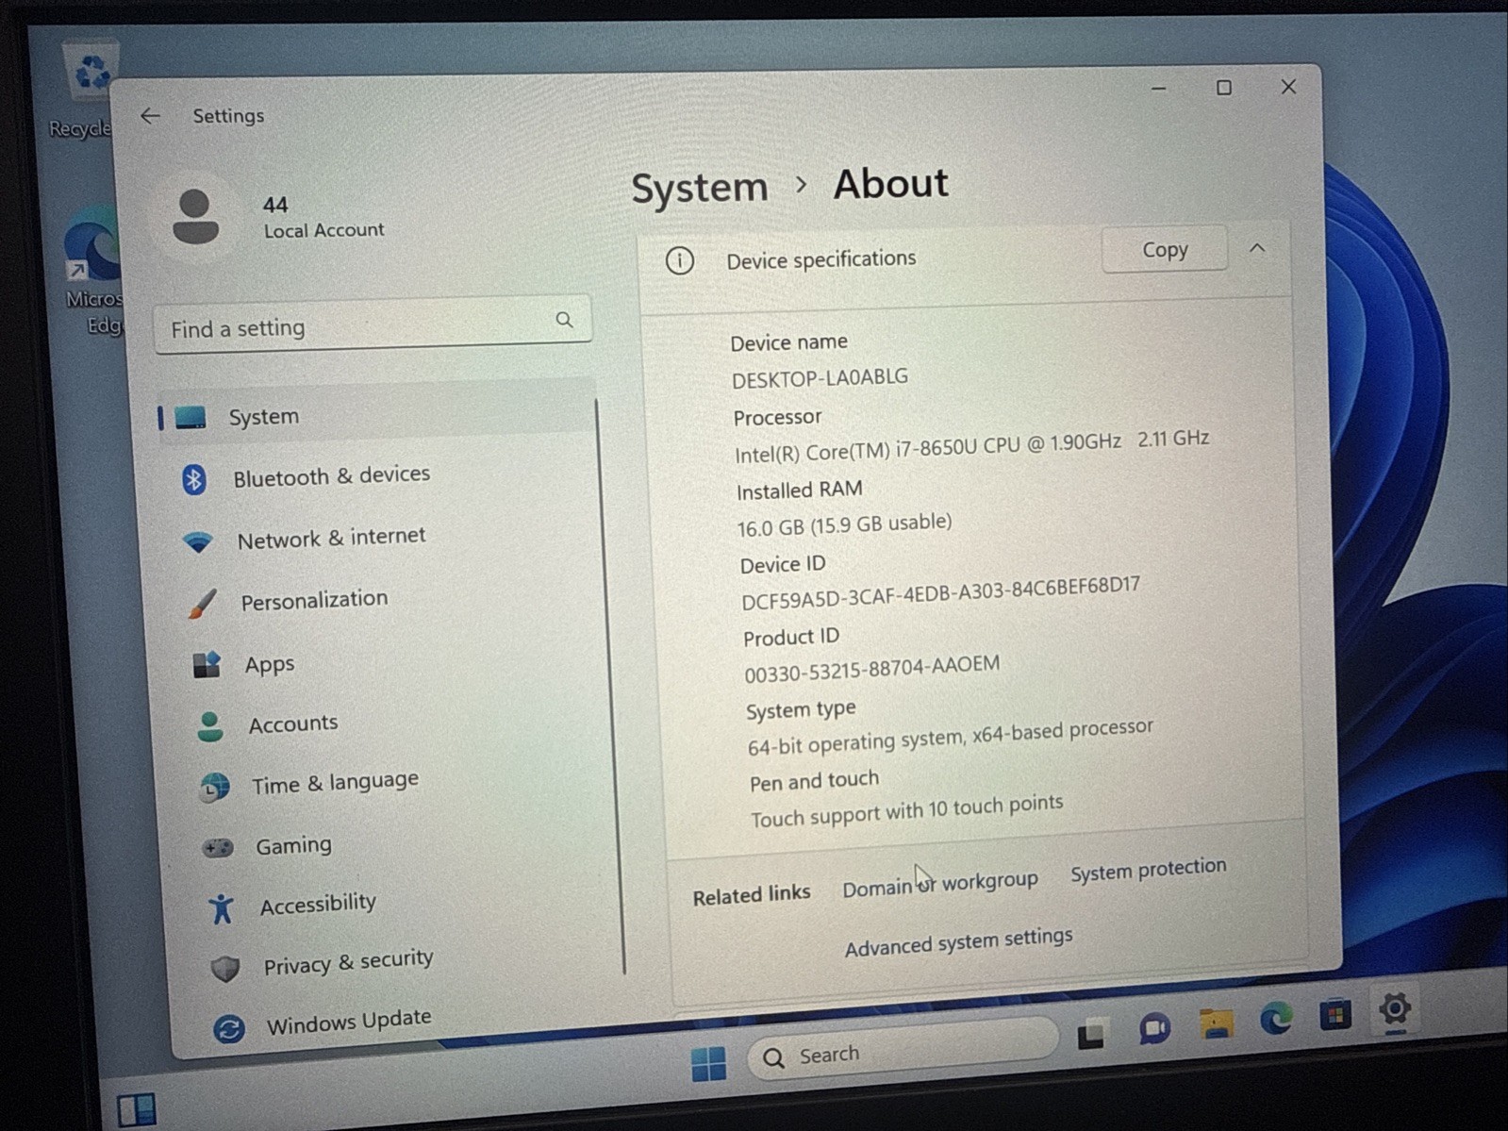Open Privacy & security settings
The height and width of the screenshot is (1131, 1508).
(x=348, y=962)
